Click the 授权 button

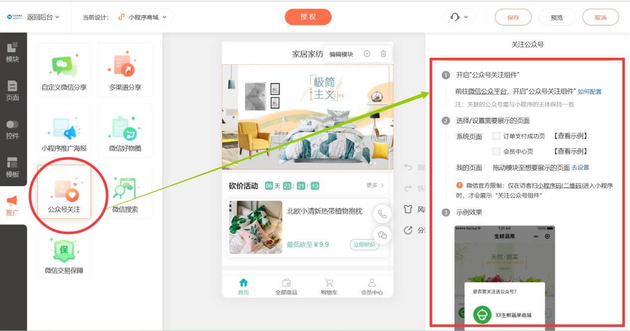(308, 16)
